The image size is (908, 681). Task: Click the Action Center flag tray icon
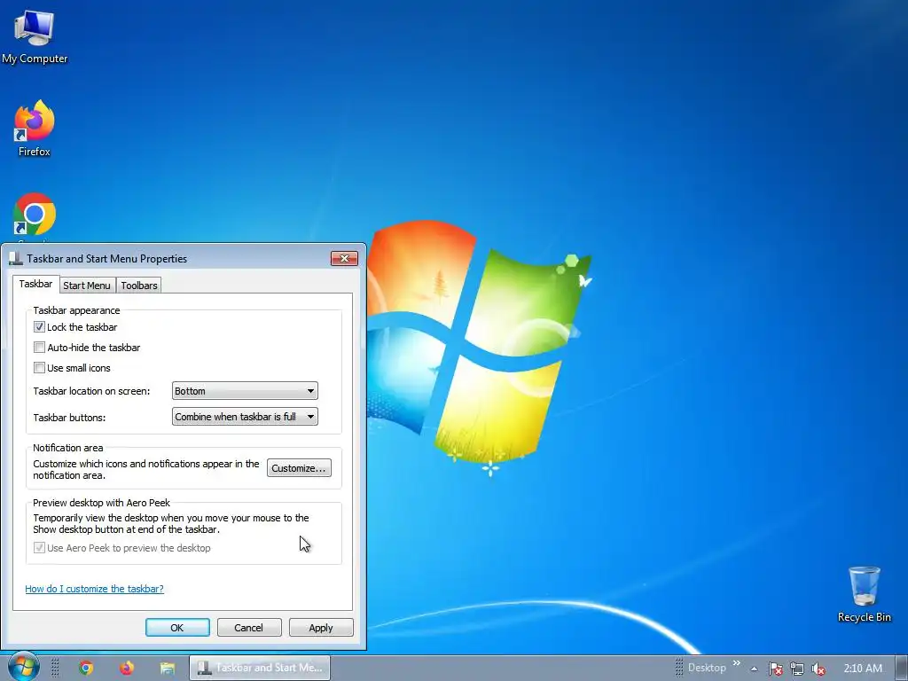[775, 669]
